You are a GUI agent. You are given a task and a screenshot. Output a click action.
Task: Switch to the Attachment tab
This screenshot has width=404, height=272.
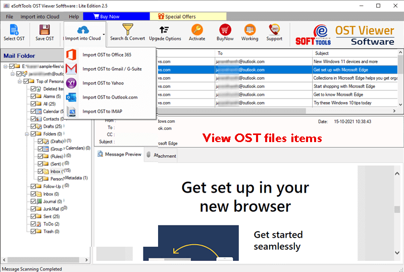click(x=161, y=156)
